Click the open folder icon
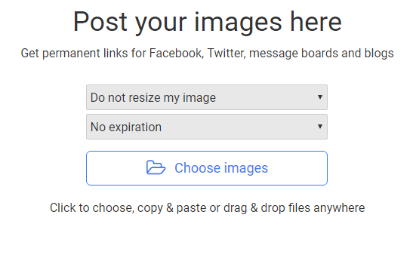 click(156, 167)
